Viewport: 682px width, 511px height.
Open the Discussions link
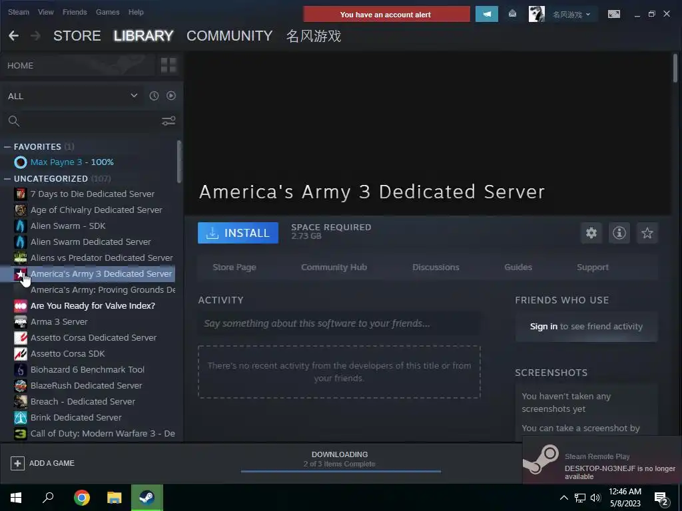436,267
